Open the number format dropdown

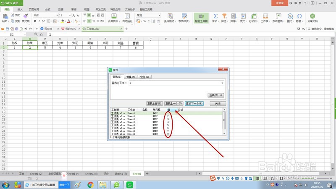[x=159, y=16]
